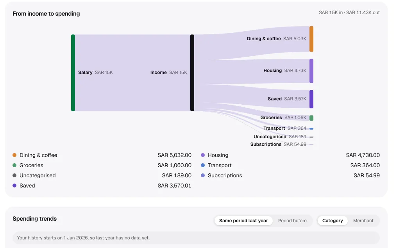This screenshot has width=397, height=248.
Task: Click the 'Income' label in the diagram
Action: coord(159,72)
